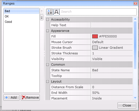
Task: Select the Mouse Cursor property label
Action: 70,42
